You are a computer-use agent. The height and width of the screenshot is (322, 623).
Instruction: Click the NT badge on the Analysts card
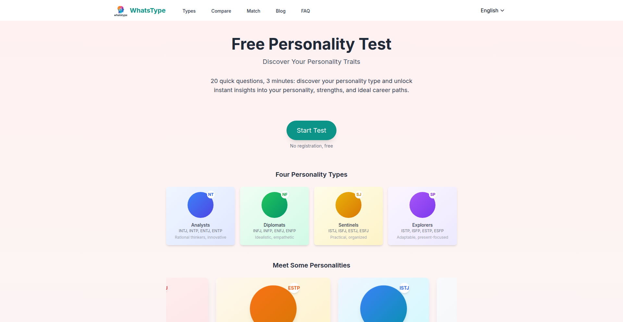pos(211,194)
